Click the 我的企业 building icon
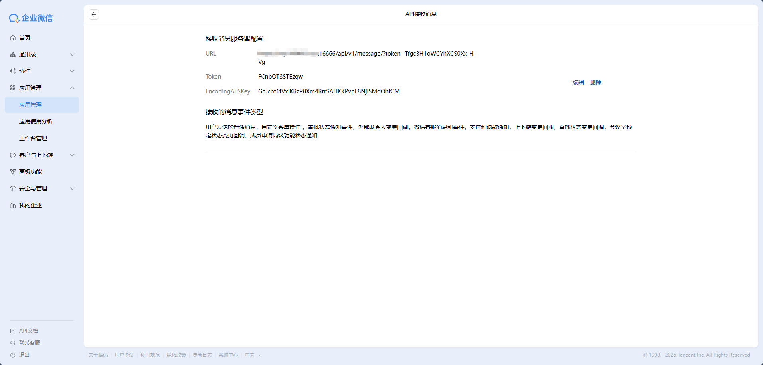The height and width of the screenshot is (365, 763). [x=13, y=205]
